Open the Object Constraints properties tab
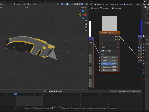 (144, 73)
